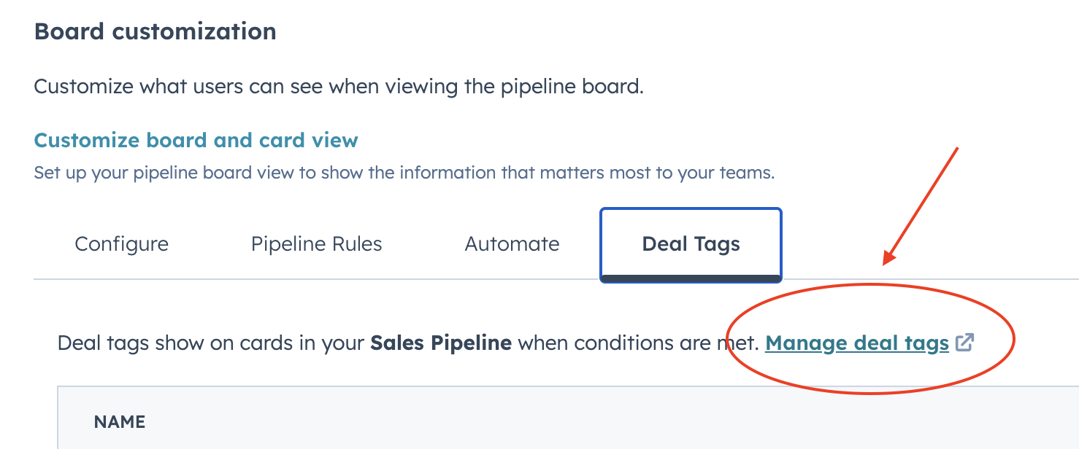Screen dimensions: 1079x449
Task: Click the Customize board and card view heading
Action: 195,140
